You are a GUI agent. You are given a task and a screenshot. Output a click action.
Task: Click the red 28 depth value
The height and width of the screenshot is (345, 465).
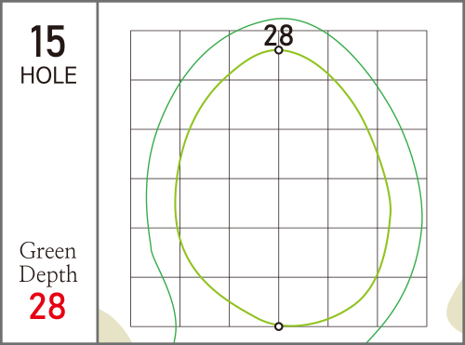click(x=47, y=306)
